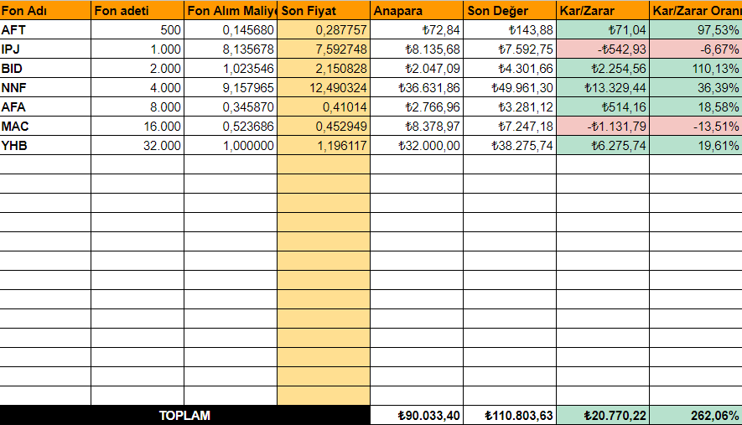The image size is (742, 425).
Task: Click the Anapara column header
Action: (x=417, y=10)
